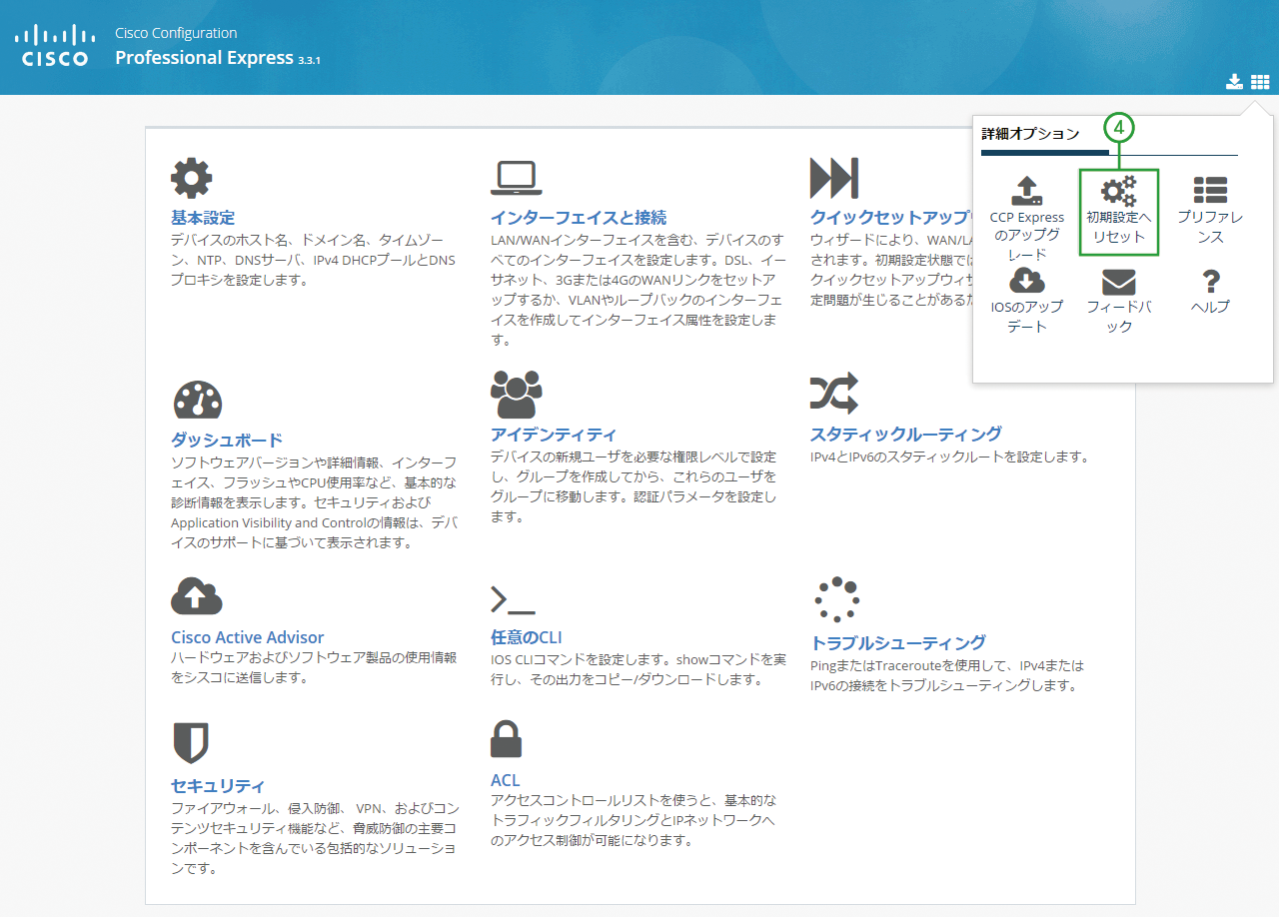The height and width of the screenshot is (917, 1279).
Task: Open the スタティックルーティング link
Action: click(x=906, y=434)
